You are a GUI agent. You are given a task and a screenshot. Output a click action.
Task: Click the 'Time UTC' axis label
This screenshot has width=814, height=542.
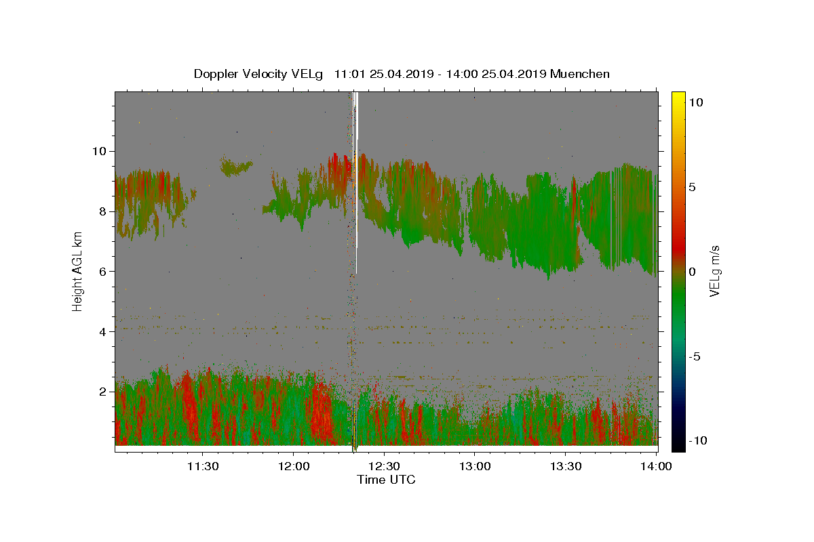(386, 480)
